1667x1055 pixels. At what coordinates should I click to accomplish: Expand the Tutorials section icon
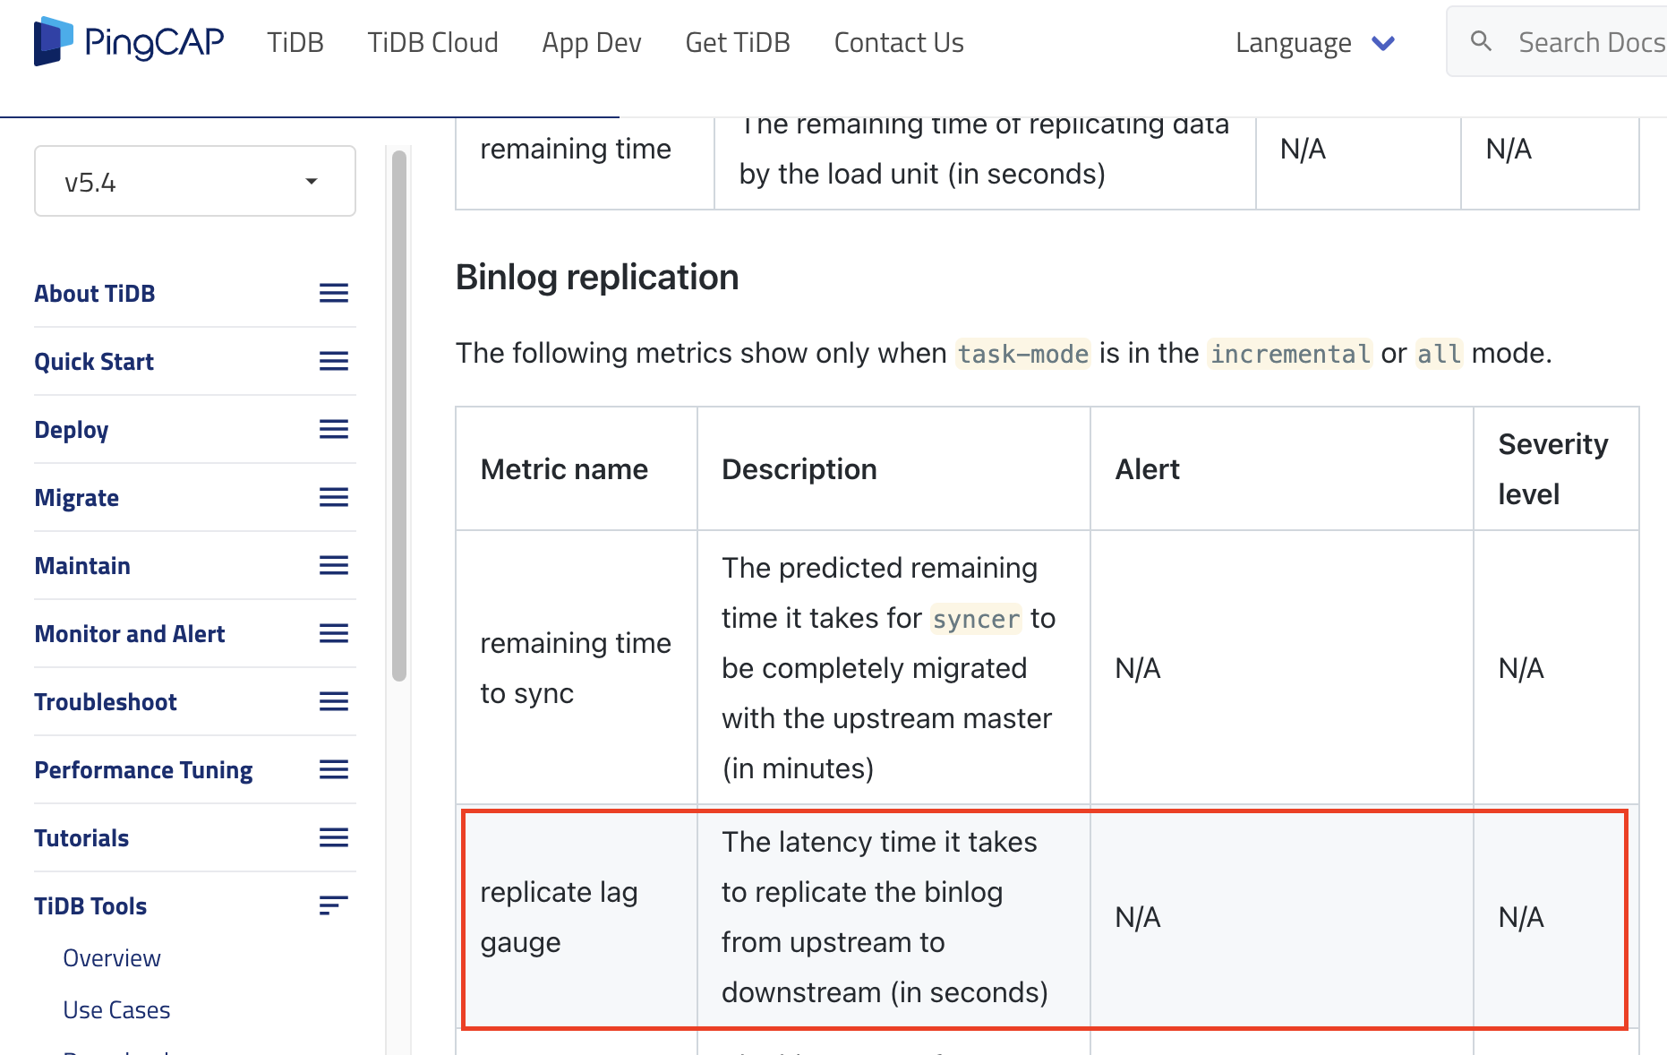[333, 838]
